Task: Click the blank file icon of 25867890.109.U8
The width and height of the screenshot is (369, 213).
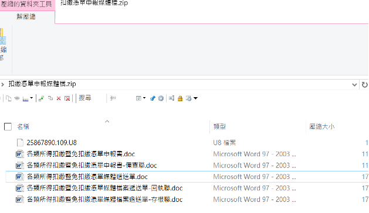Action: click(x=20, y=143)
